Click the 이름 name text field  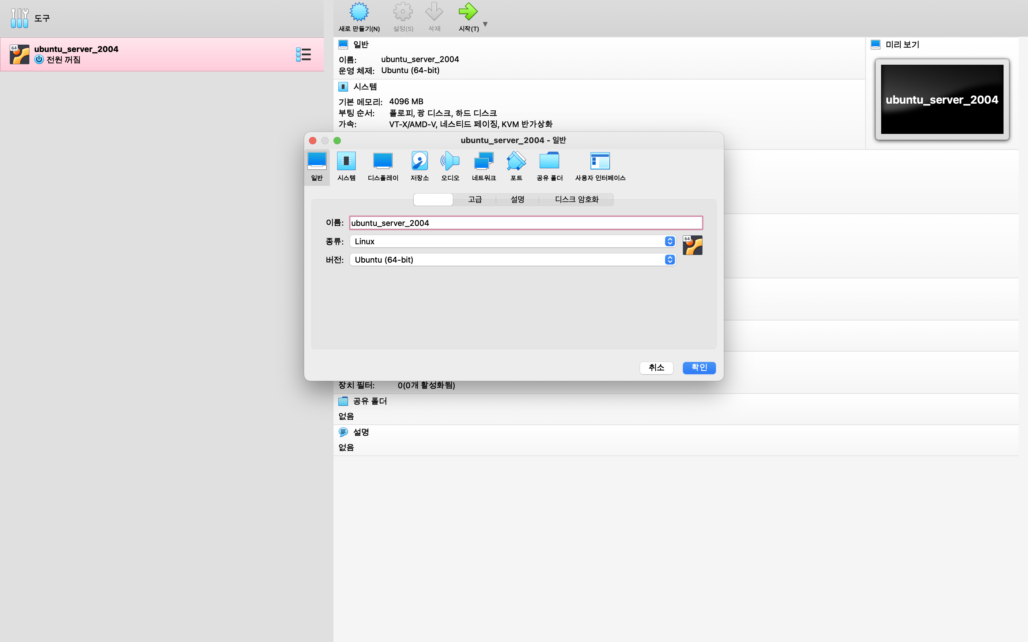pyautogui.click(x=525, y=223)
